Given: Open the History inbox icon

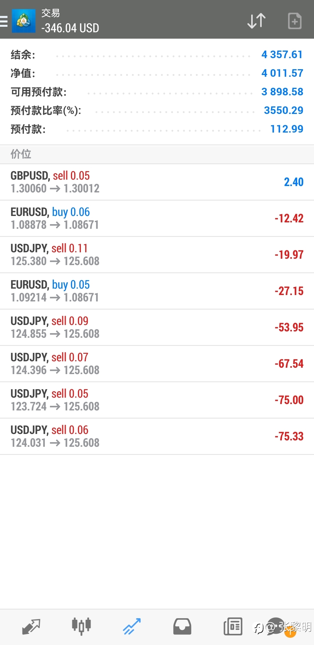Looking at the screenshot, I should pos(182,626).
